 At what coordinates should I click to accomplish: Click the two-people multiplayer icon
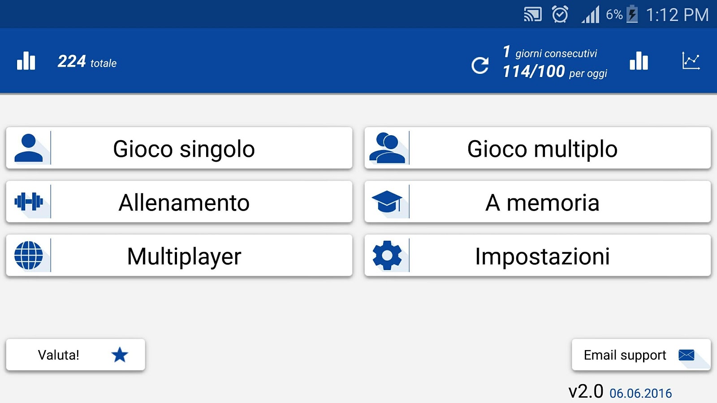387,148
